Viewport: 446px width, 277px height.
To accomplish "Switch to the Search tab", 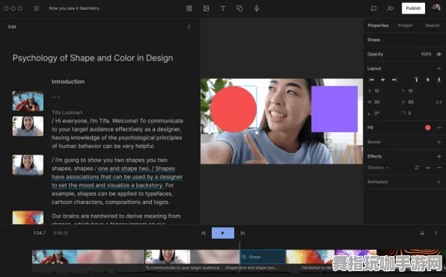I will (433, 25).
